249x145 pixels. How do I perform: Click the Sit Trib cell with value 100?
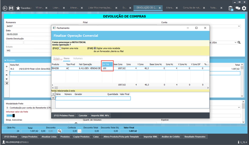coord(107,68)
